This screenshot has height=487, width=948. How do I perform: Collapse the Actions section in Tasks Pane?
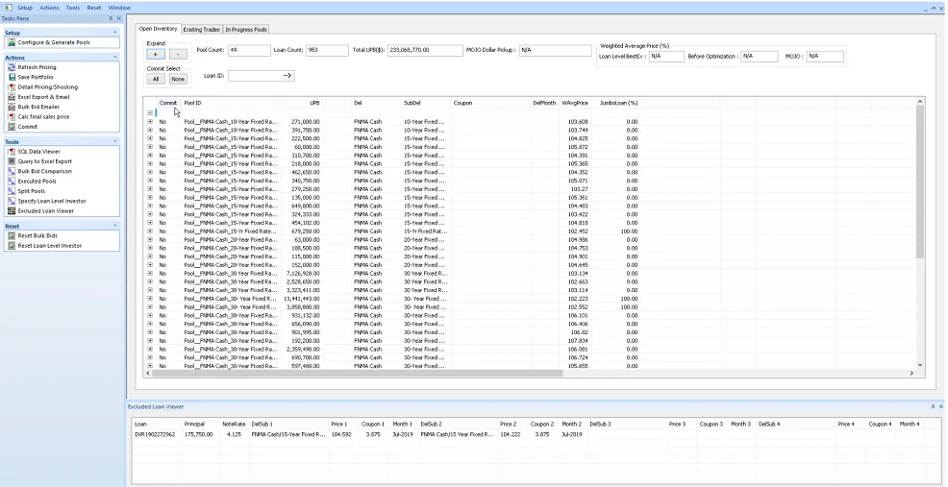point(114,58)
